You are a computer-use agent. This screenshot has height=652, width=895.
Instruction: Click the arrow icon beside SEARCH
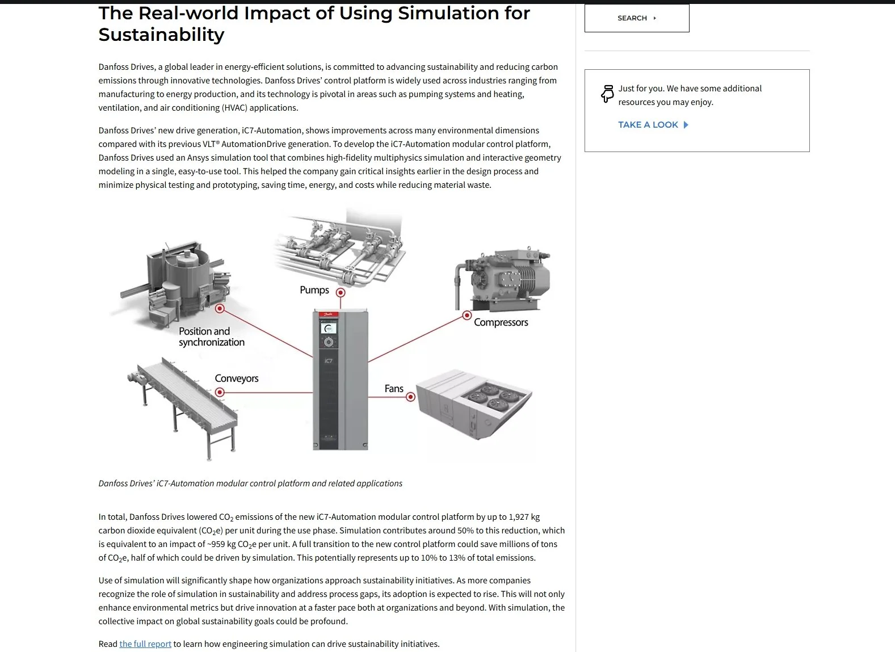(x=655, y=18)
